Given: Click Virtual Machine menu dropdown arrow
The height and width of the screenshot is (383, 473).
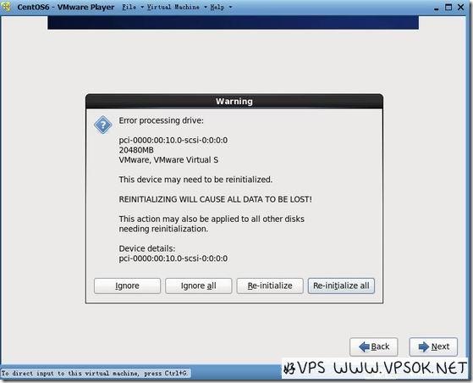Looking at the screenshot, I should pyautogui.click(x=205, y=7).
